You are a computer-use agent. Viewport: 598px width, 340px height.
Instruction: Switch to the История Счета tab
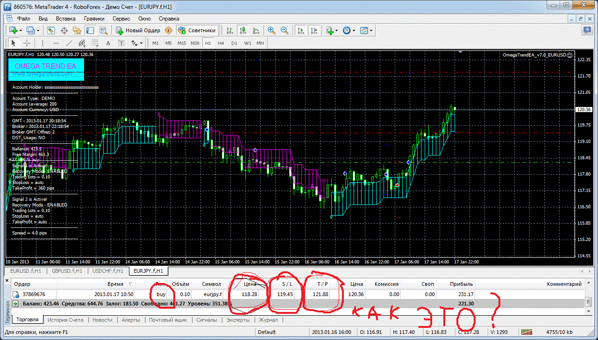point(65,320)
